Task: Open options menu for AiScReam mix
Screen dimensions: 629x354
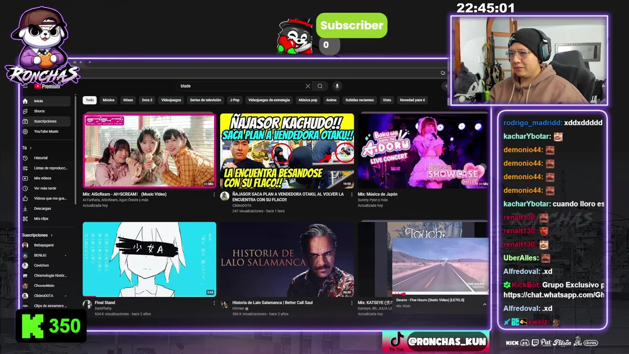Action: pos(214,195)
